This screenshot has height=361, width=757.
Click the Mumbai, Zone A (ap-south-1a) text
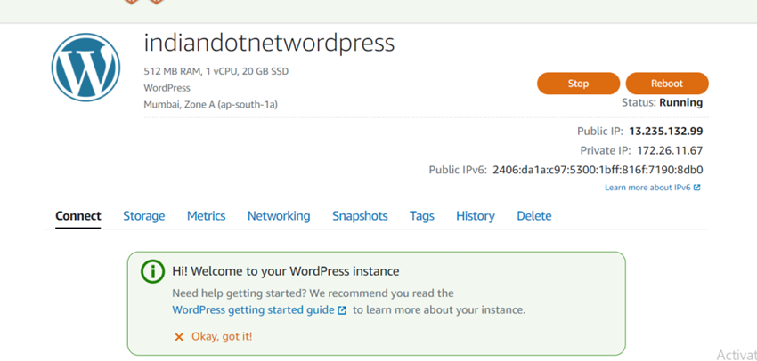(x=210, y=105)
